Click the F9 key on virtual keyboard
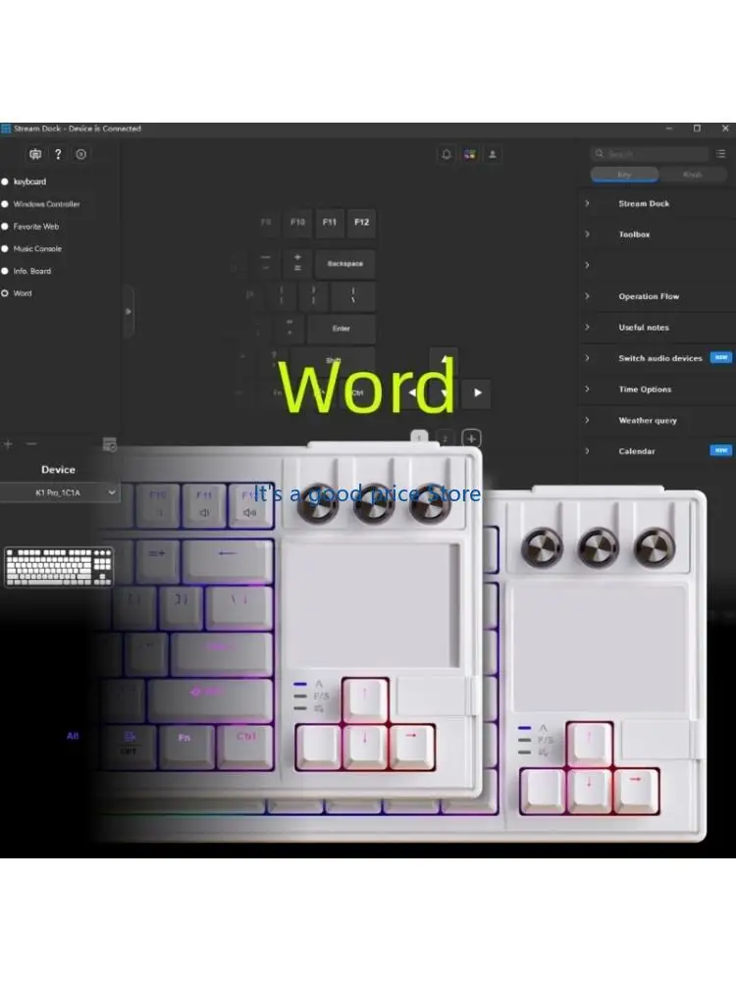The height and width of the screenshot is (981, 736). point(266,222)
